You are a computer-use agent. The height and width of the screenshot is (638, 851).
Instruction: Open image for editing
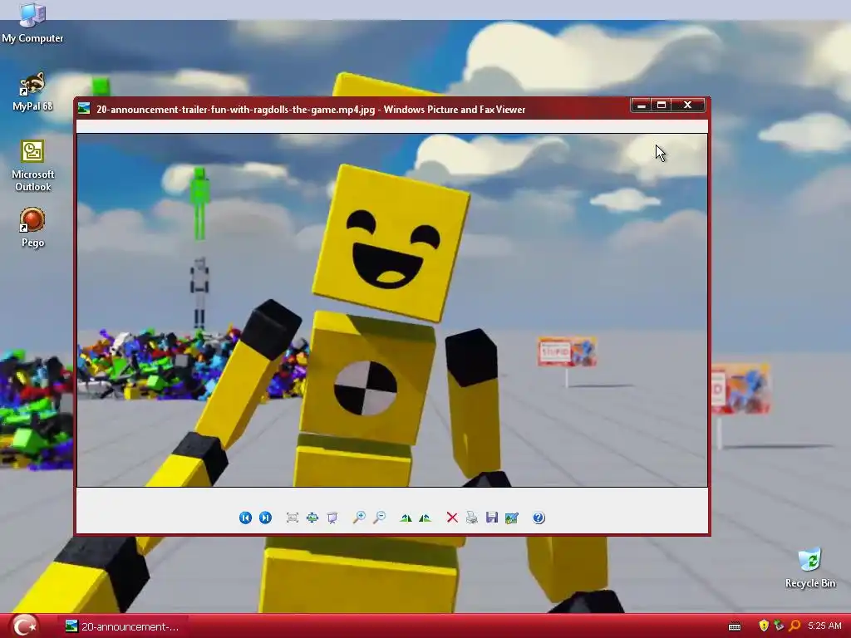[x=511, y=518]
